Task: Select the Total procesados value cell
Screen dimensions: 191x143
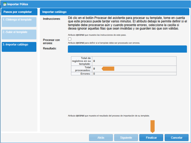Action: 134,69
